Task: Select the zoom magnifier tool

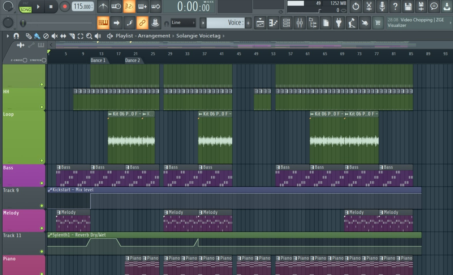Action: pyautogui.click(x=89, y=36)
